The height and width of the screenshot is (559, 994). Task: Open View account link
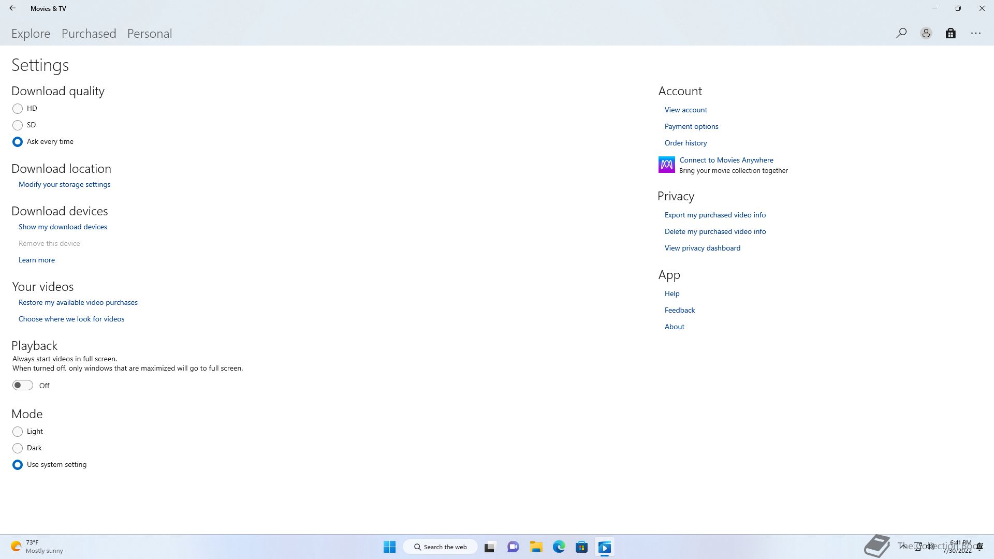click(686, 110)
